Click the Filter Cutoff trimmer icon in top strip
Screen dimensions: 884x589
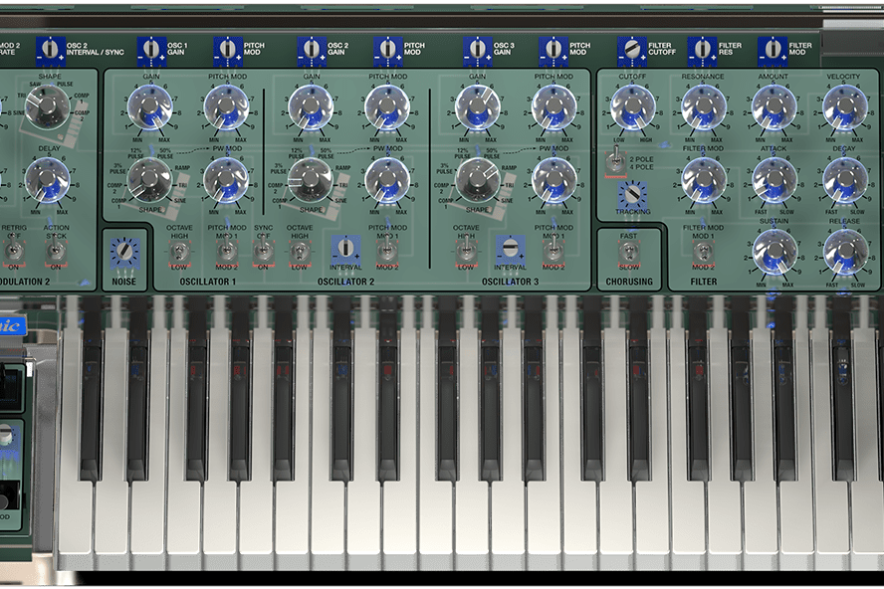[632, 50]
